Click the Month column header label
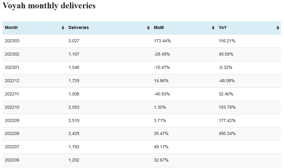Viewport: 284px width, 168px height. tap(11, 28)
